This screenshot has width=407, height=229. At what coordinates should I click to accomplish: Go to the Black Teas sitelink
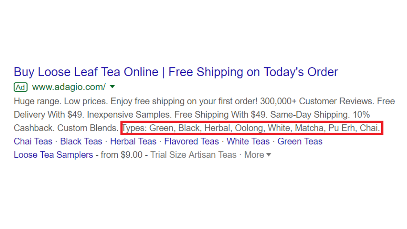81,141
